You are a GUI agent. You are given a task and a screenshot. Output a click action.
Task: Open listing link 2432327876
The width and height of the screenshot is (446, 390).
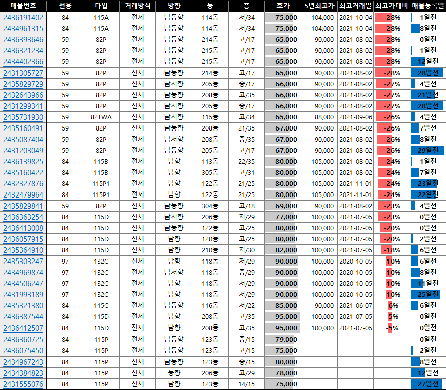(23, 184)
